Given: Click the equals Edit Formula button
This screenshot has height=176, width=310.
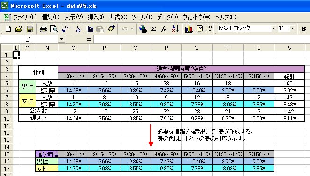Looking at the screenshot, I should (89, 40).
